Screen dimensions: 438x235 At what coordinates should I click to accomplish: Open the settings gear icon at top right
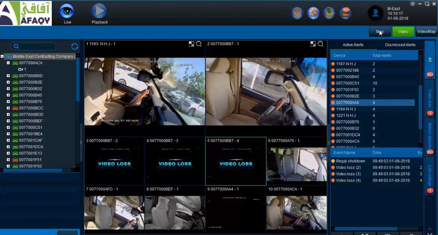(x=413, y=4)
